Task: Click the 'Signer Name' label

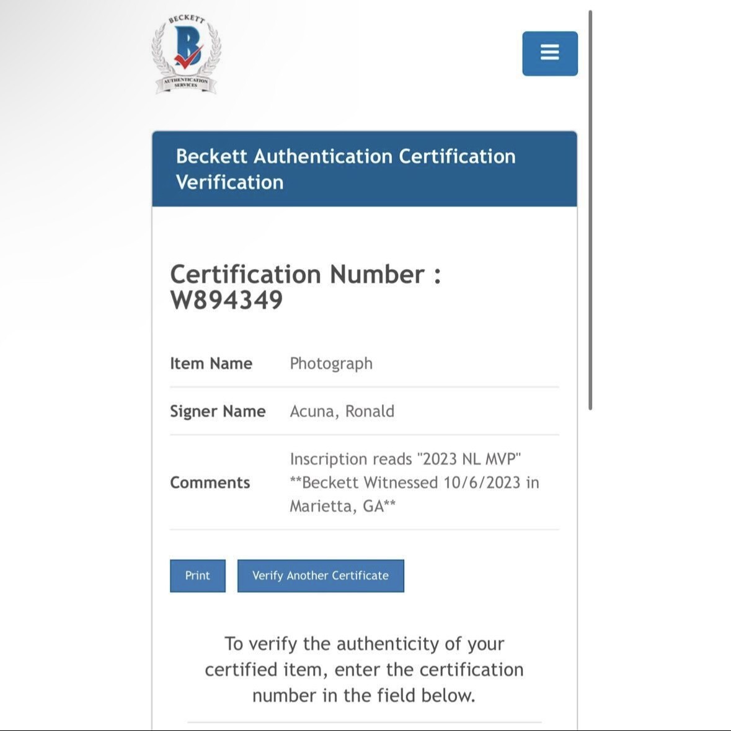Action: (x=218, y=411)
